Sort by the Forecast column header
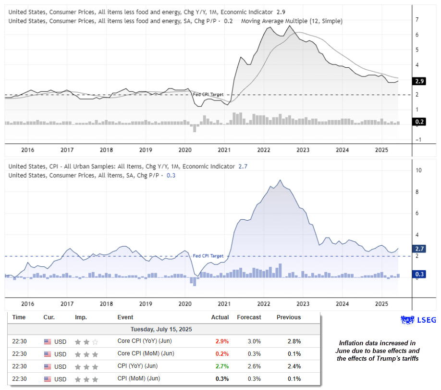This screenshot has width=441, height=390. (x=249, y=317)
